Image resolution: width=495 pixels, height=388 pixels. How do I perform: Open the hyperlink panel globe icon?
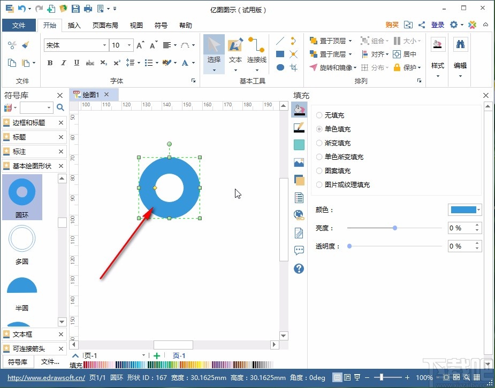[x=299, y=215]
